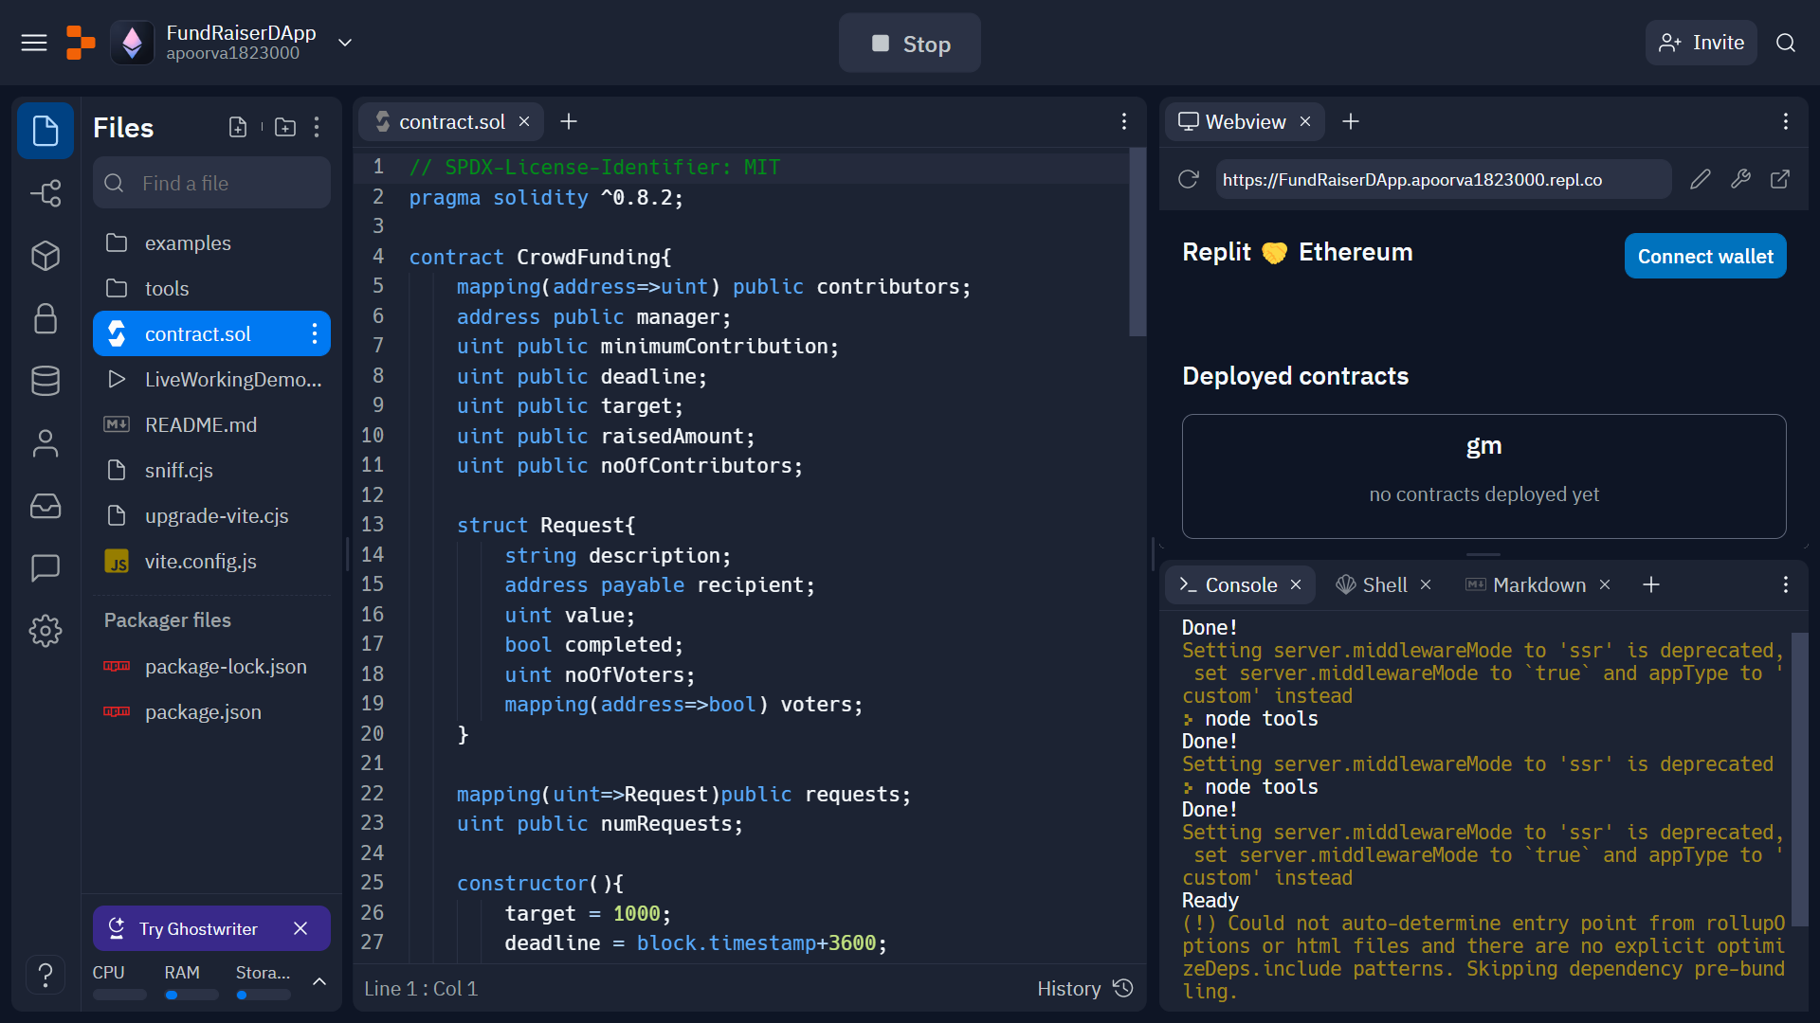The height and width of the screenshot is (1023, 1820).
Task: Expand the project name dropdown chevron
Action: [x=345, y=43]
